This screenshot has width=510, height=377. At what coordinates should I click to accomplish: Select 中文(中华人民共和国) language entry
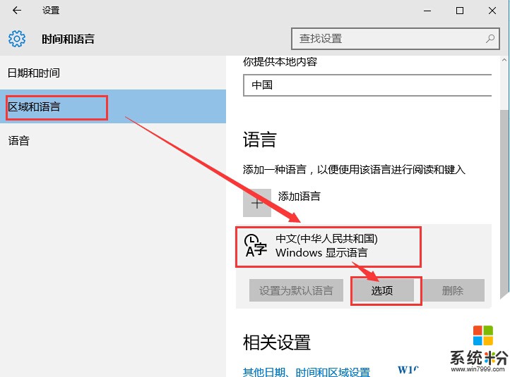tap(363, 247)
